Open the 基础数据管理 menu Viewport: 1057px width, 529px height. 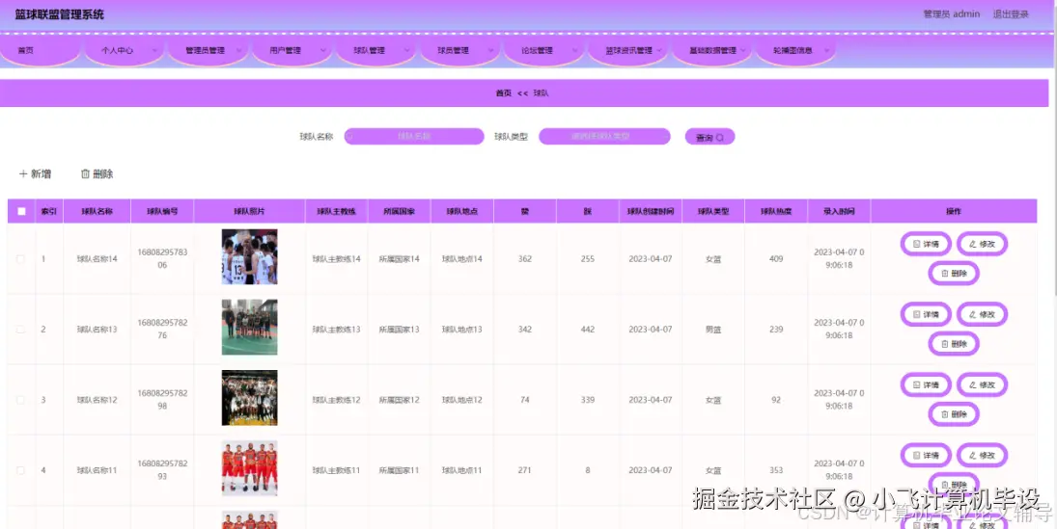pyautogui.click(x=711, y=50)
